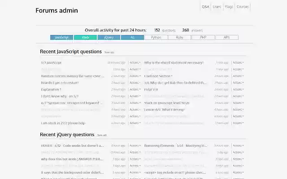Expand Actions dropdown for 'Help! 7/9'

[x=238, y=89]
